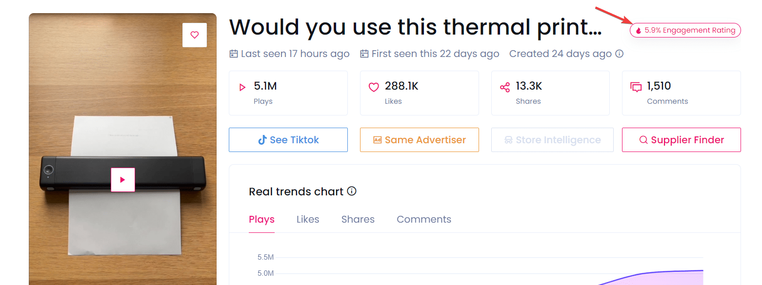762x285 pixels.
Task: Click the info icon next to Created date
Action: coord(619,54)
